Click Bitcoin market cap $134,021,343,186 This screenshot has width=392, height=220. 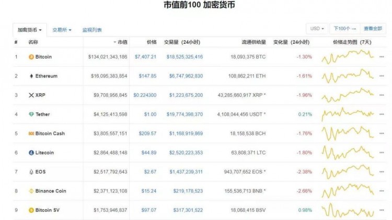(x=108, y=57)
